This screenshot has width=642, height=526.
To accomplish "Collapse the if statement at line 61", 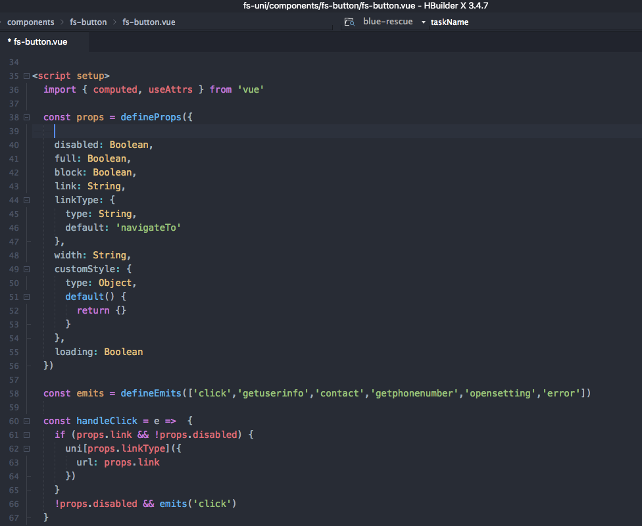I will [26, 435].
